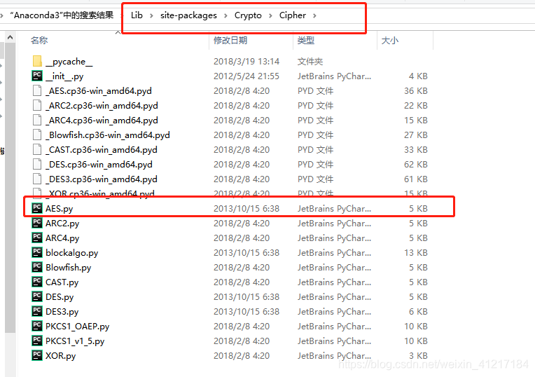Screen dimensions: 535x377
Task: Select the file name DES3.py
Action: pyautogui.click(x=62, y=311)
